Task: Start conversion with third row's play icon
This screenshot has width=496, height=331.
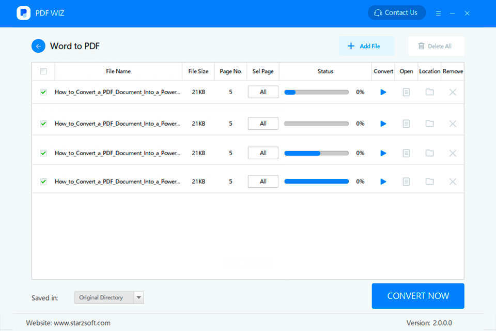Action: coord(383,153)
